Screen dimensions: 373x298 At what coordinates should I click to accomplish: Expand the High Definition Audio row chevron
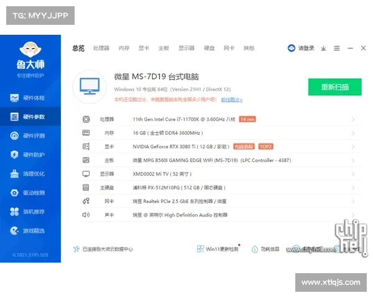click(x=353, y=215)
